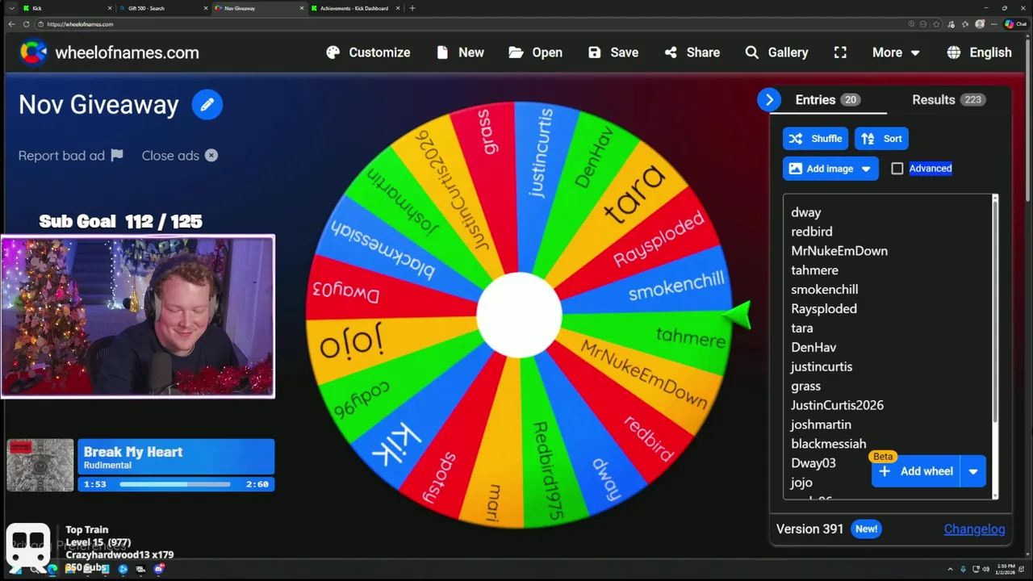The image size is (1033, 581).
Task: Click the Add wheel button
Action: 916,471
